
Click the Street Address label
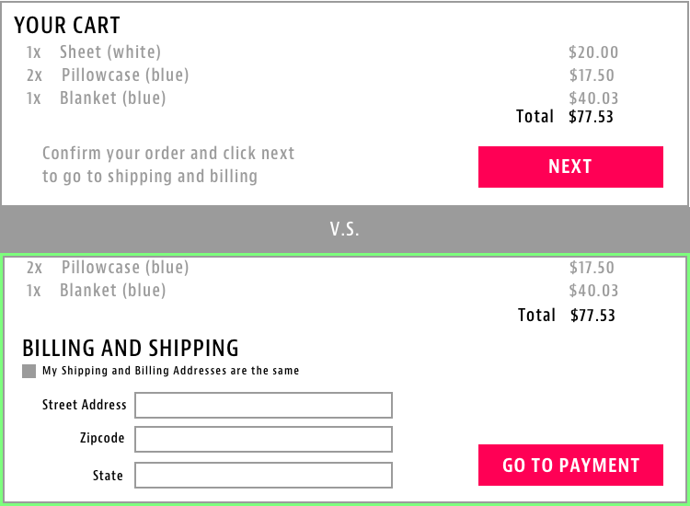click(85, 405)
